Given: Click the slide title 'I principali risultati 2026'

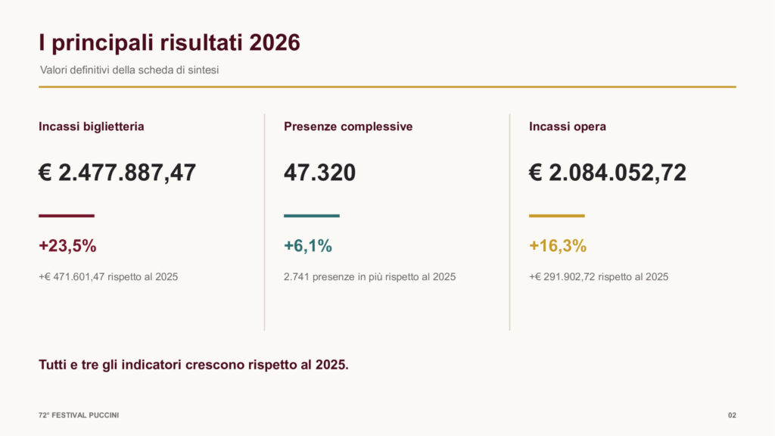Looking at the screenshot, I should pyautogui.click(x=170, y=43).
